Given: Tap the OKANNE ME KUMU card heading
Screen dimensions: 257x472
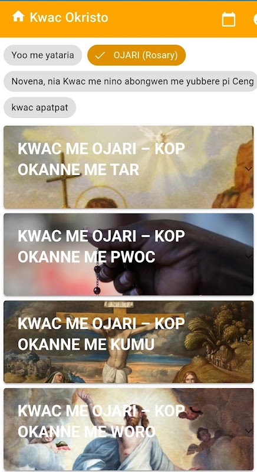Looking at the screenshot, I should click(101, 333).
